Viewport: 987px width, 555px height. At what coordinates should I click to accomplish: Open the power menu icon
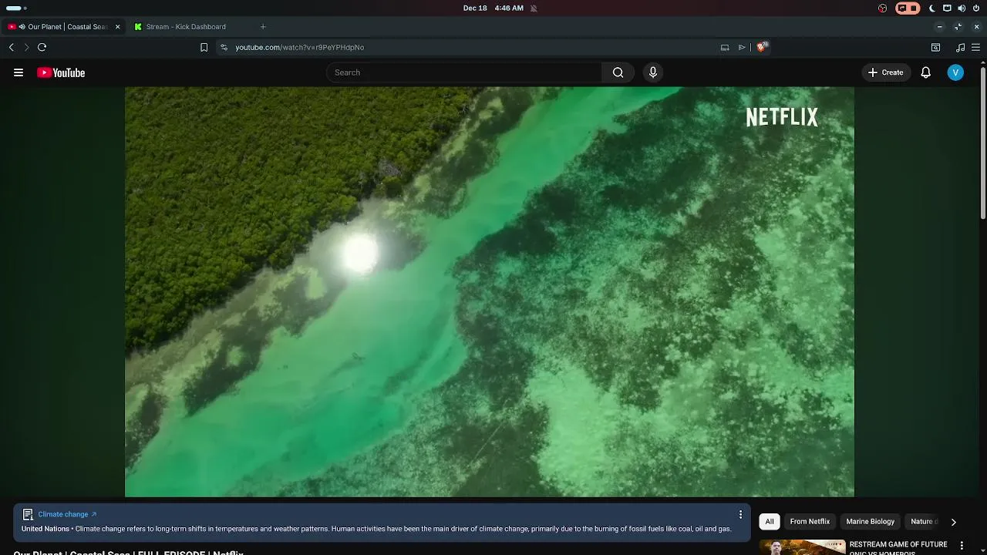pyautogui.click(x=975, y=8)
